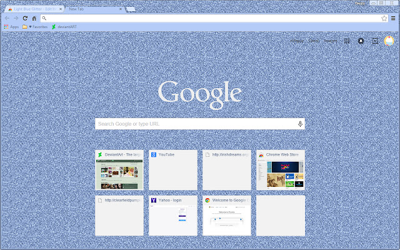Open the +Happy Google+ link
Image resolution: width=400 pixels, height=250 pixels.
pyautogui.click(x=297, y=41)
